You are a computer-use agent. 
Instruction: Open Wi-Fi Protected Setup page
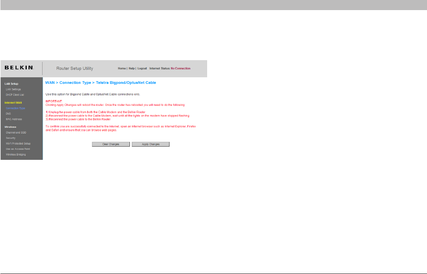[18, 143]
